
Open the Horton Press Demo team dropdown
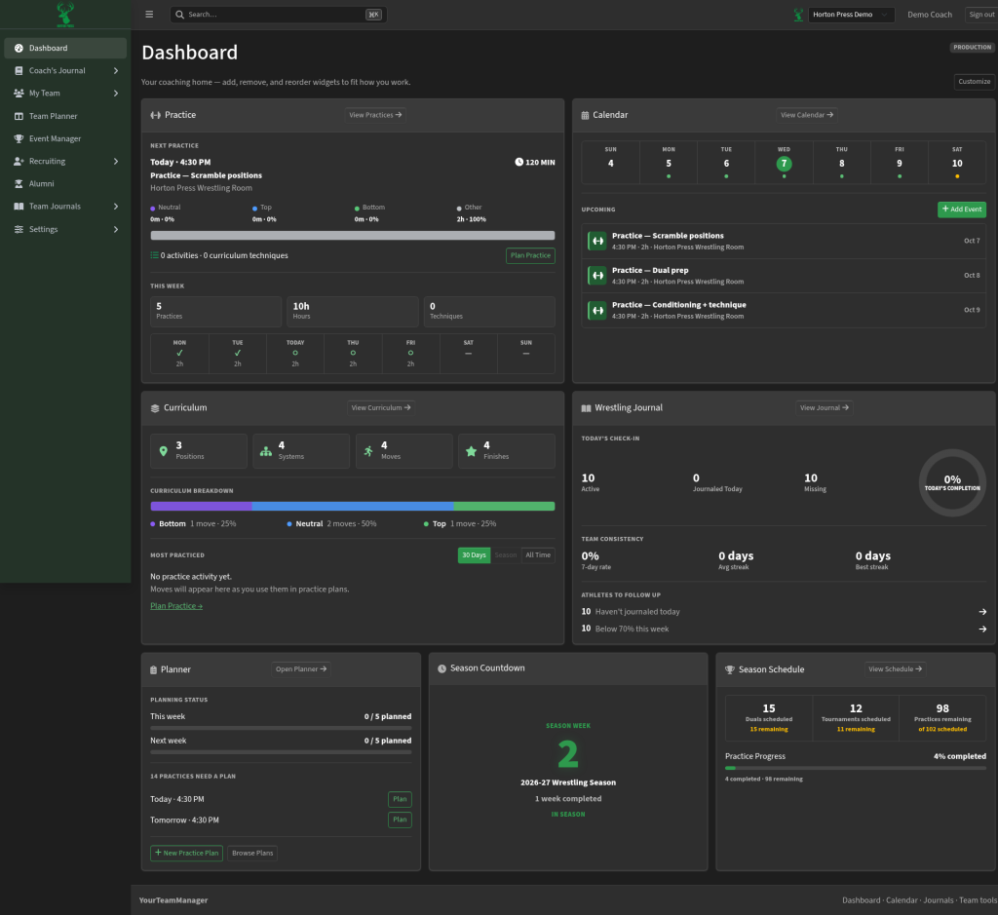coord(851,14)
